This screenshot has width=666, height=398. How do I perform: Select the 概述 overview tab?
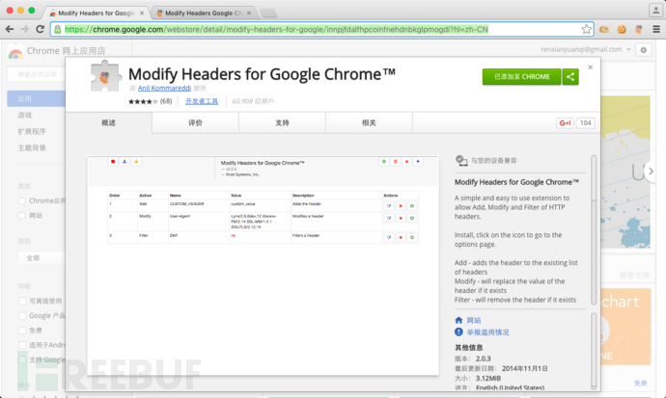pyautogui.click(x=109, y=123)
